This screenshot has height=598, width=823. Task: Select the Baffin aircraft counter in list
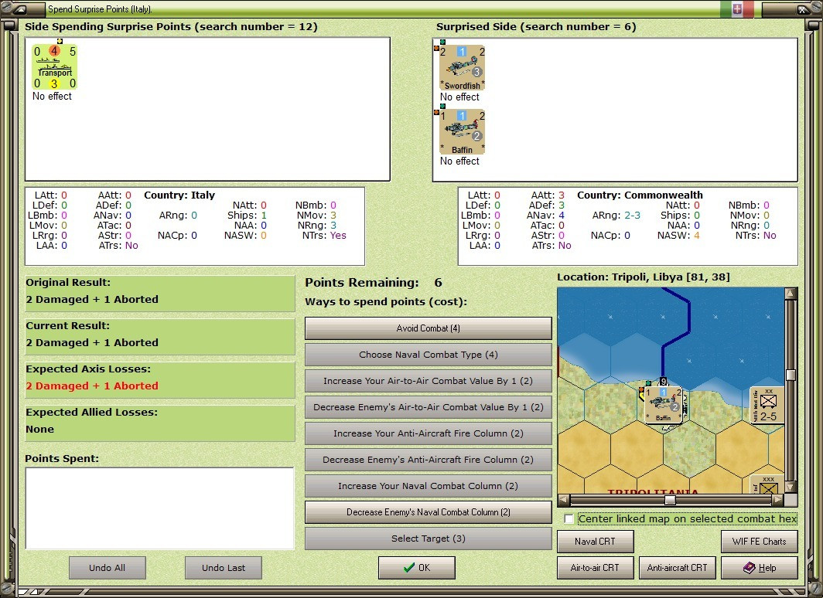(462, 131)
